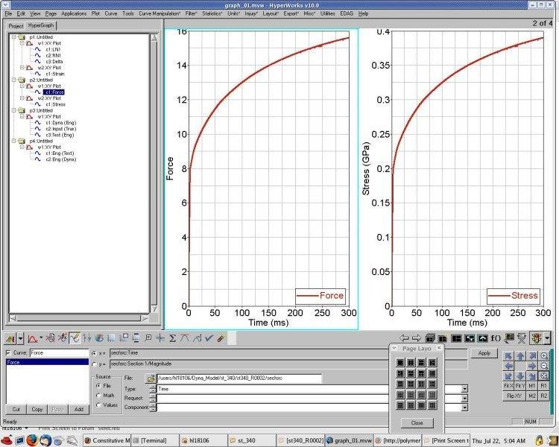The height and width of the screenshot is (447, 559).
Task: Select c1:Stress in the tree
Action: (56, 104)
